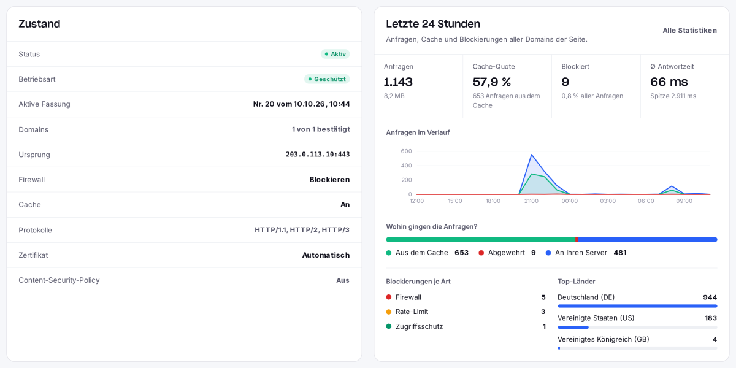Click the "944" count for Deutschland
The width and height of the screenshot is (736, 368).
(x=710, y=297)
